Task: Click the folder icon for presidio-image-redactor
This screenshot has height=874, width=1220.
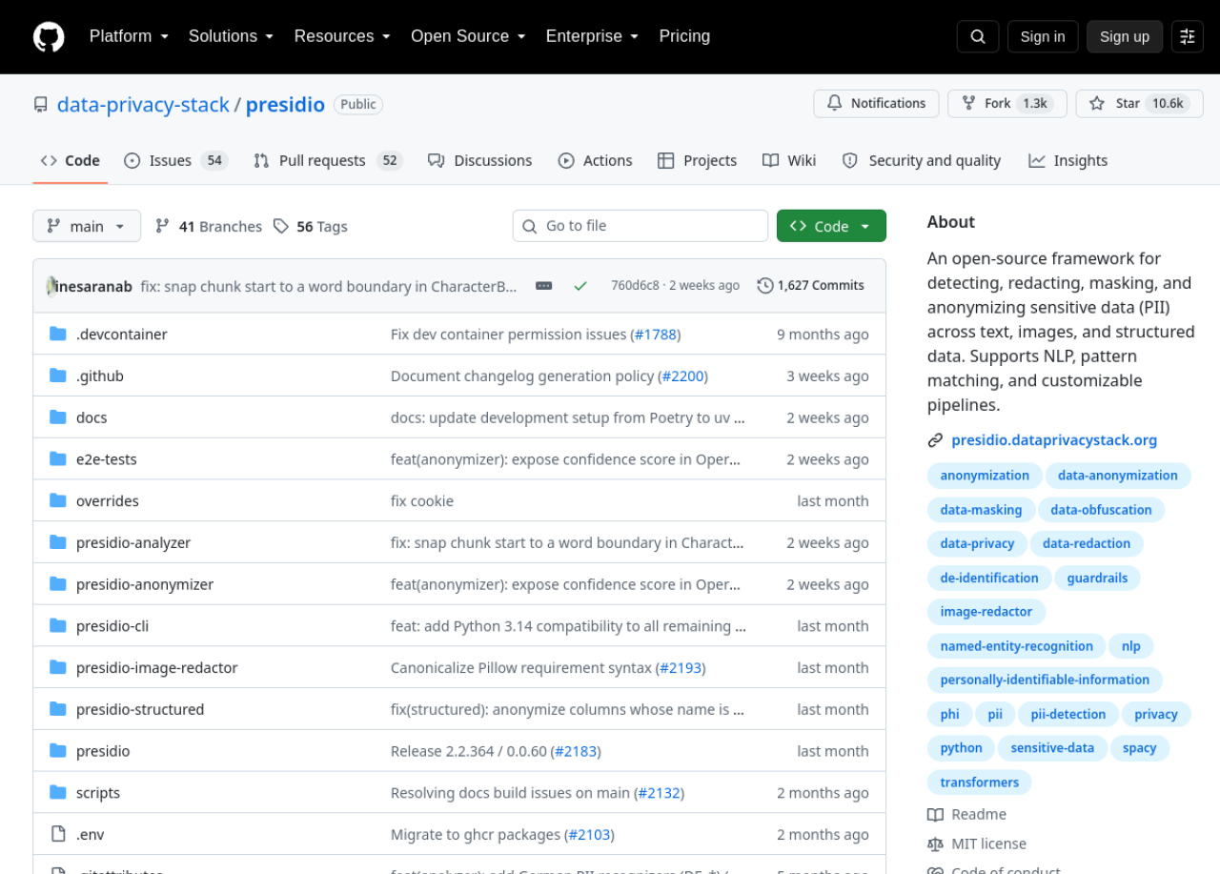Action: (x=58, y=667)
